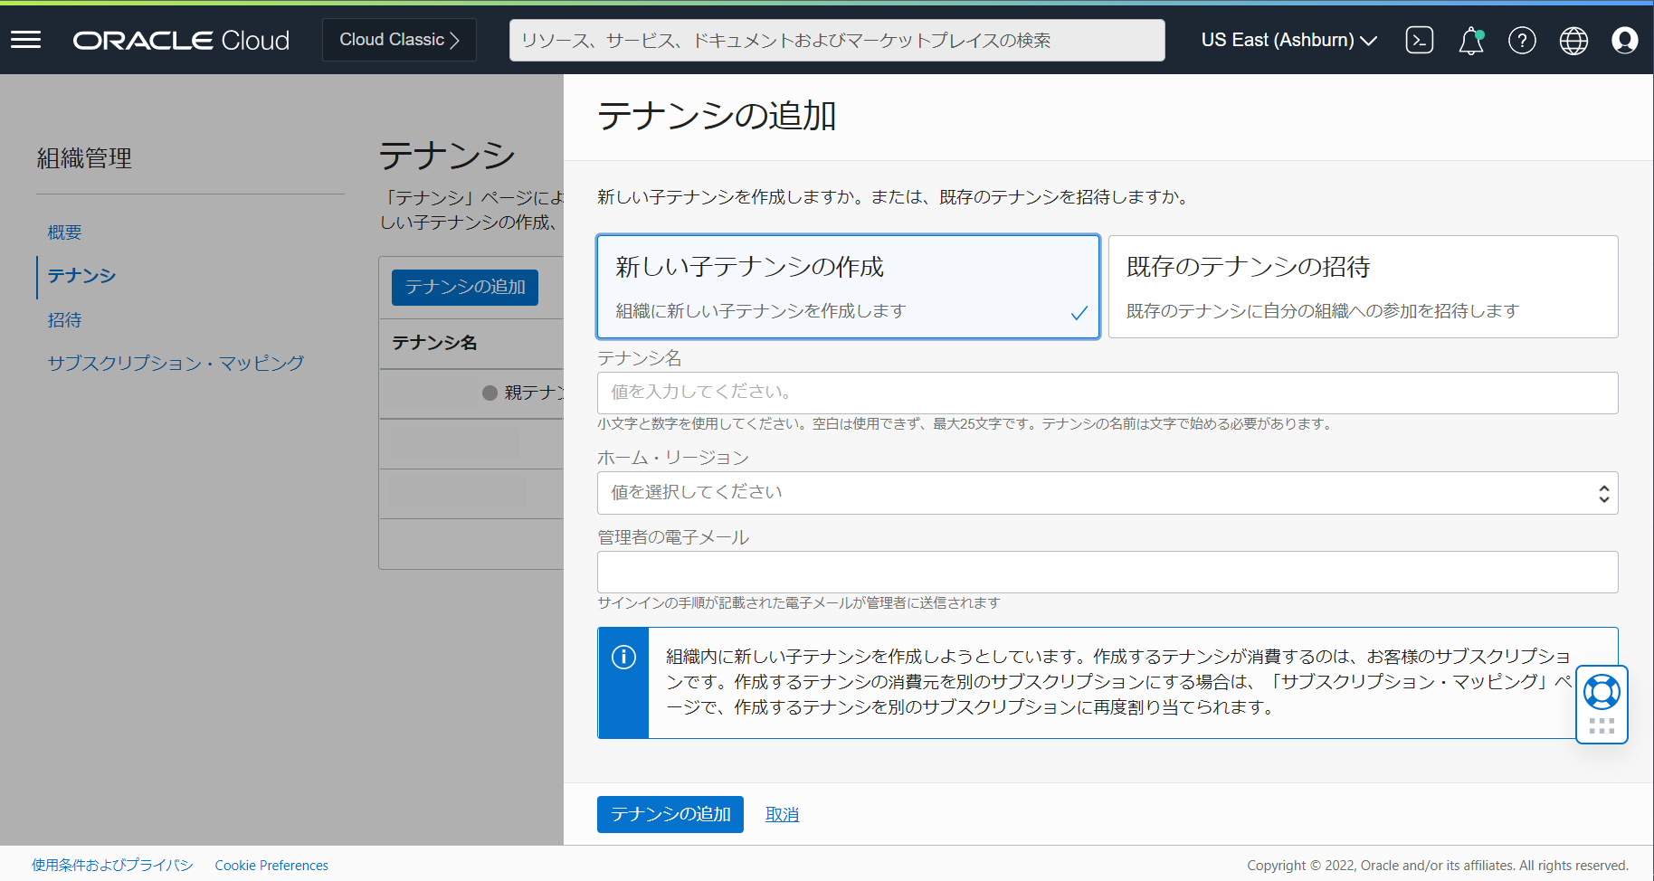
Task: Open Cloud Shell developer tools icon
Action: tap(1419, 40)
